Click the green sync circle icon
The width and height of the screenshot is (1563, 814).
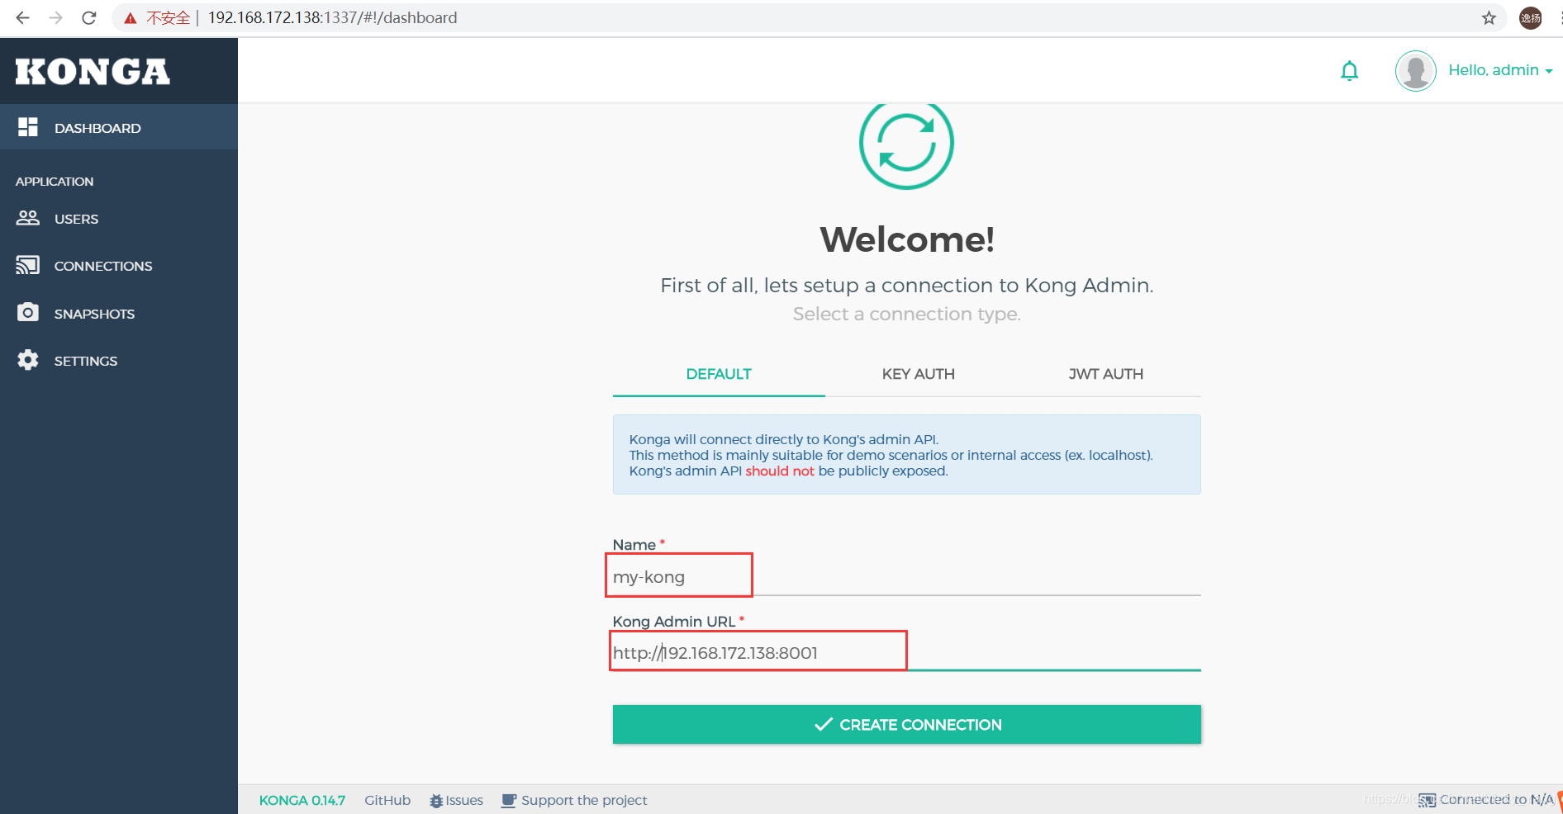click(x=906, y=143)
